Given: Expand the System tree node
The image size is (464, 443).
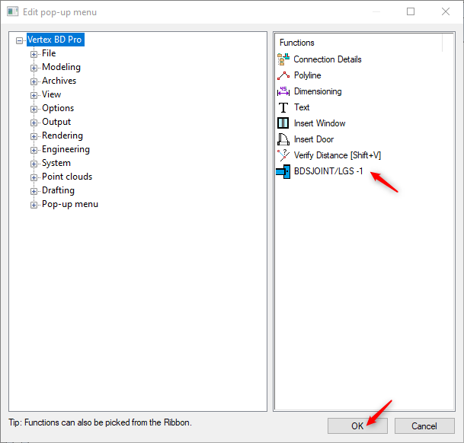Looking at the screenshot, I should click(34, 164).
